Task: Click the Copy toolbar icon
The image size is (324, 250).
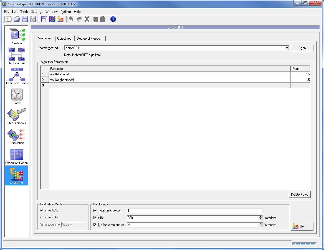Action: tap(95, 19)
